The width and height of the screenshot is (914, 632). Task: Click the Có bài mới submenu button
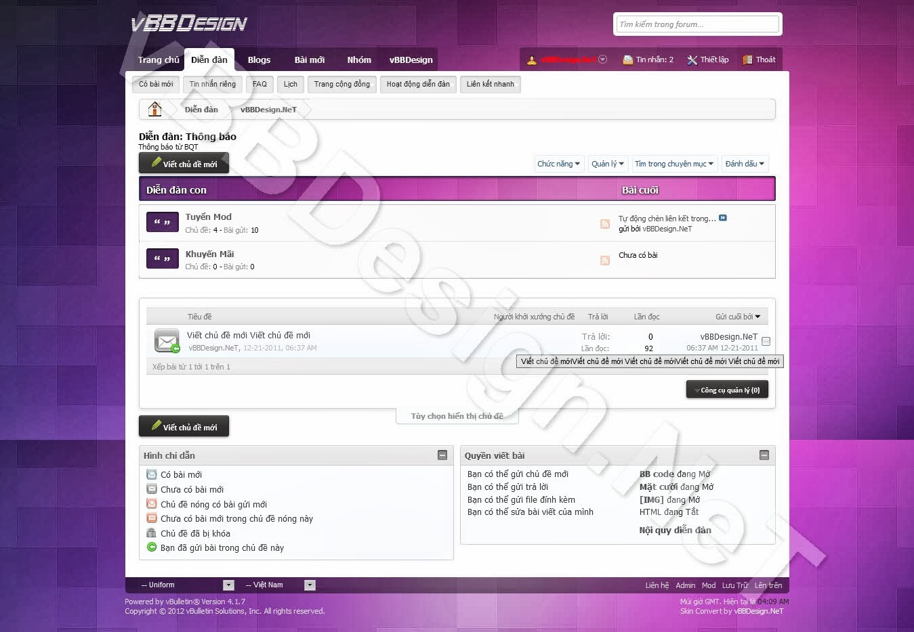click(156, 84)
